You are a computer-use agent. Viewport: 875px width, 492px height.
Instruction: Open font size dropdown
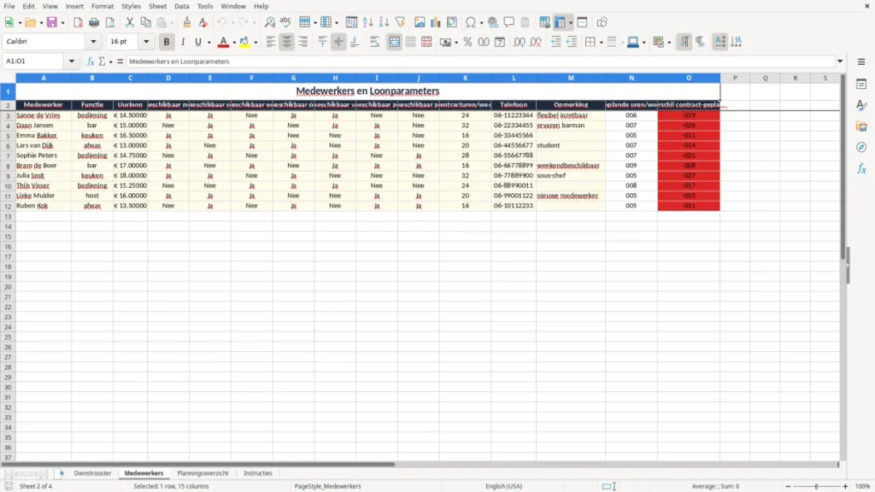click(x=146, y=41)
